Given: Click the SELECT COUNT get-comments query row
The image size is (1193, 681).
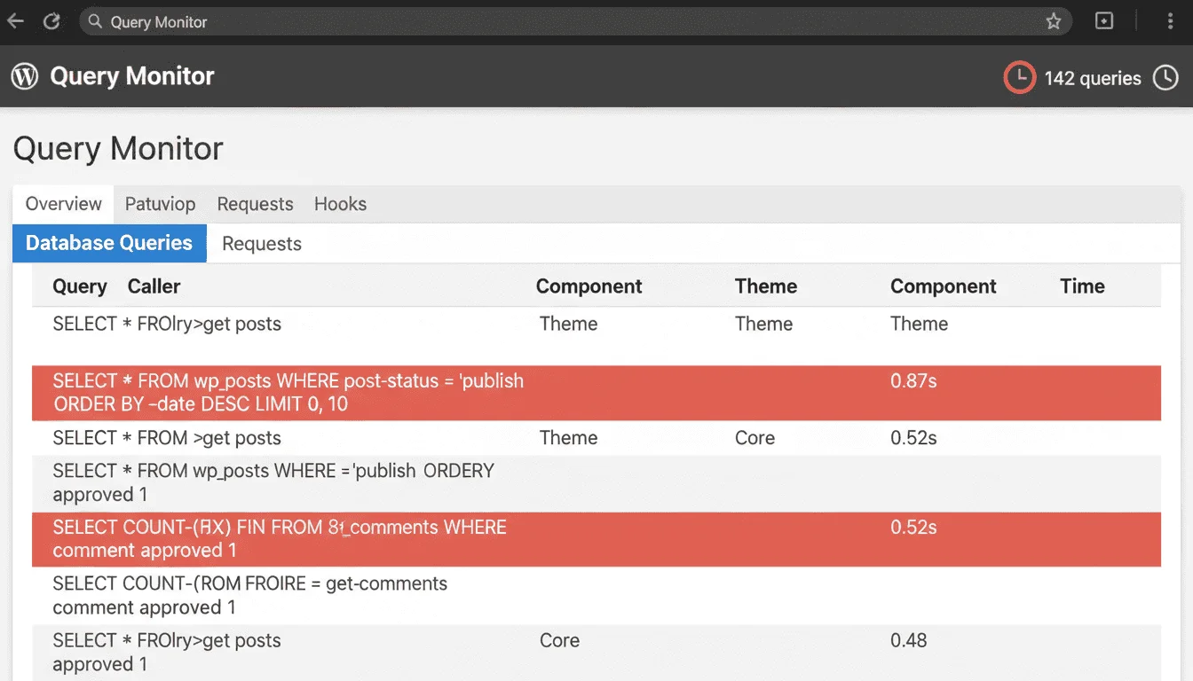Looking at the screenshot, I should (596, 596).
